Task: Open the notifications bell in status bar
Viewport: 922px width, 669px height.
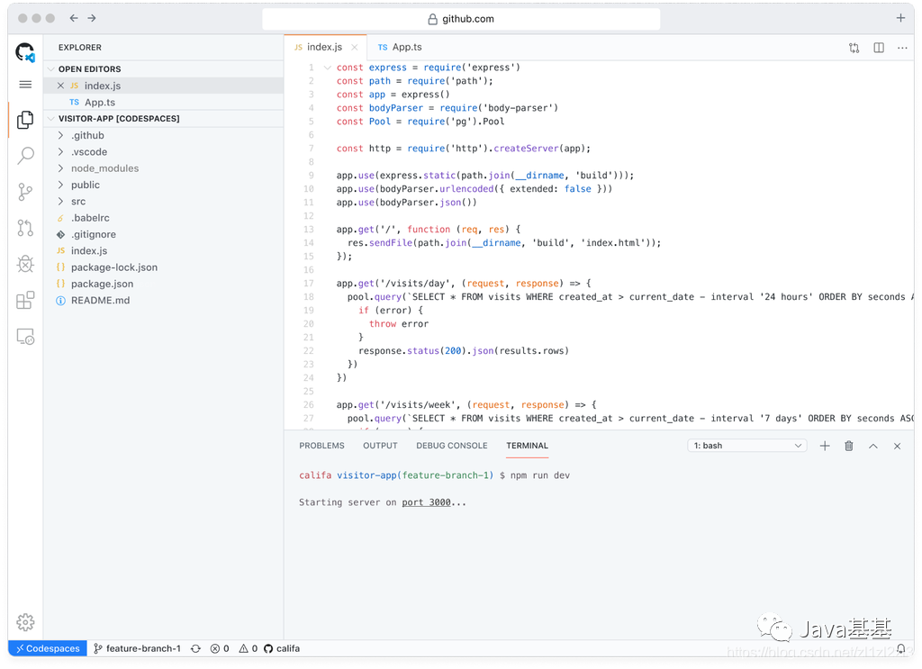Action: click(x=900, y=648)
